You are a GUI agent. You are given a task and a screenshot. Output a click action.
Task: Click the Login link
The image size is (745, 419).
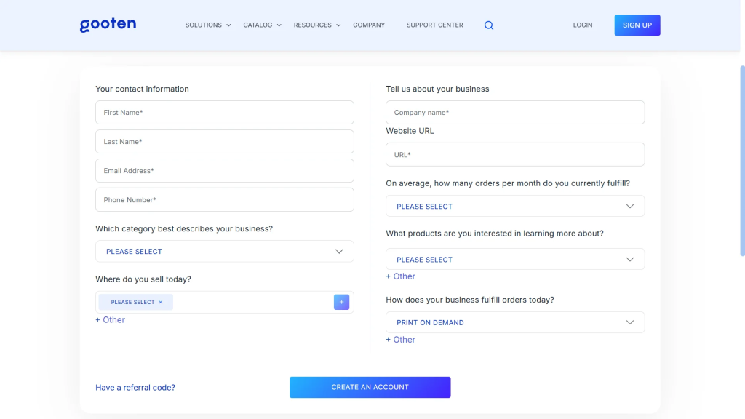582,25
